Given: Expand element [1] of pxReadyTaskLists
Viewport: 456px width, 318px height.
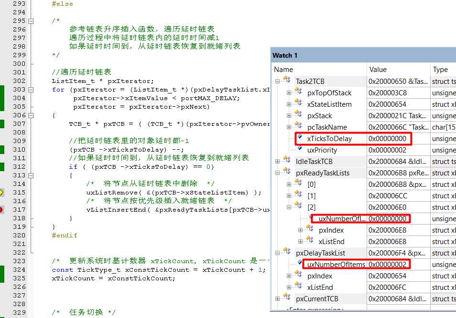Looking at the screenshot, I should [x=289, y=196].
